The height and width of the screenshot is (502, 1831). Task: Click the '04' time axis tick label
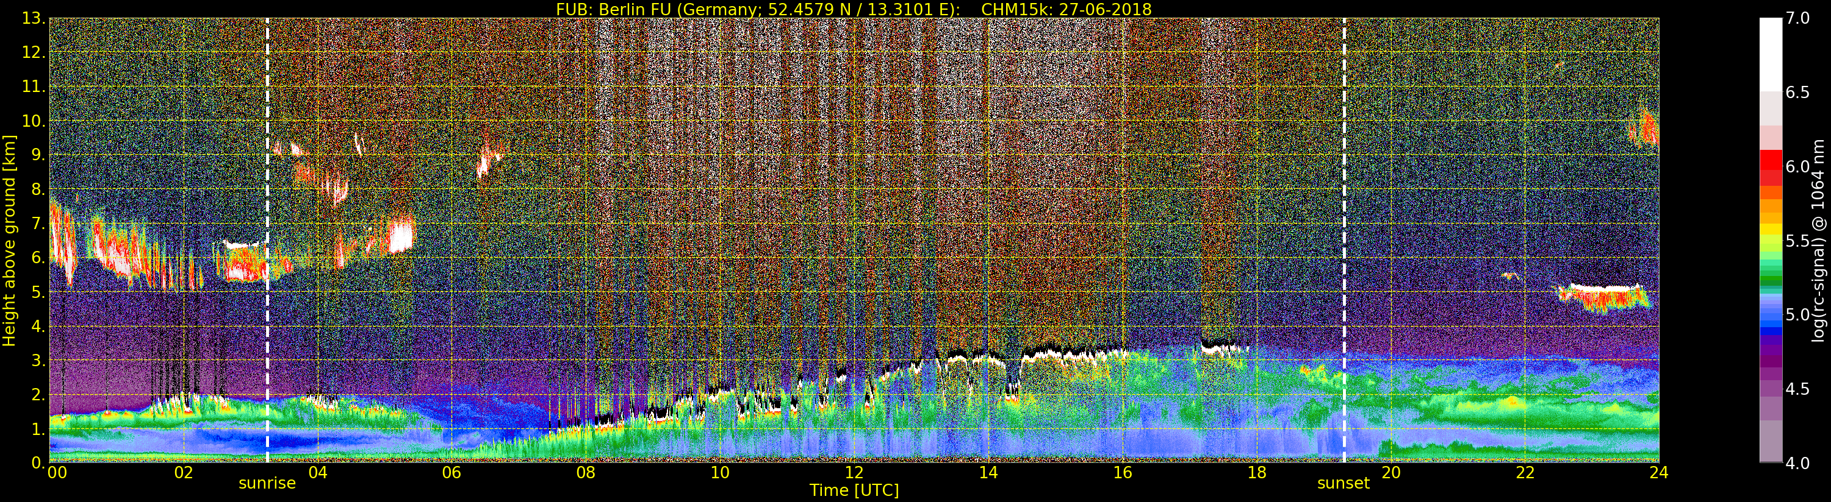318,472
